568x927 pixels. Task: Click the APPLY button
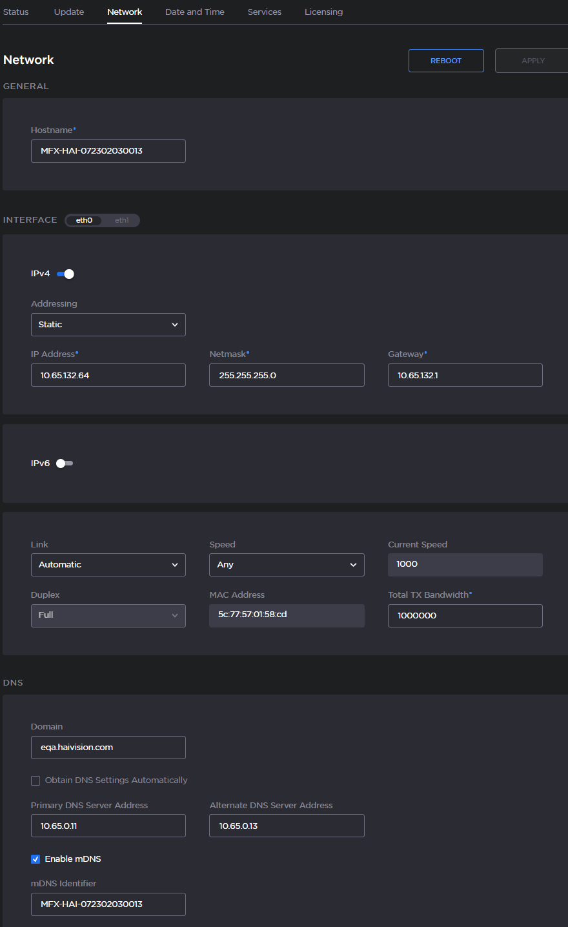point(532,60)
